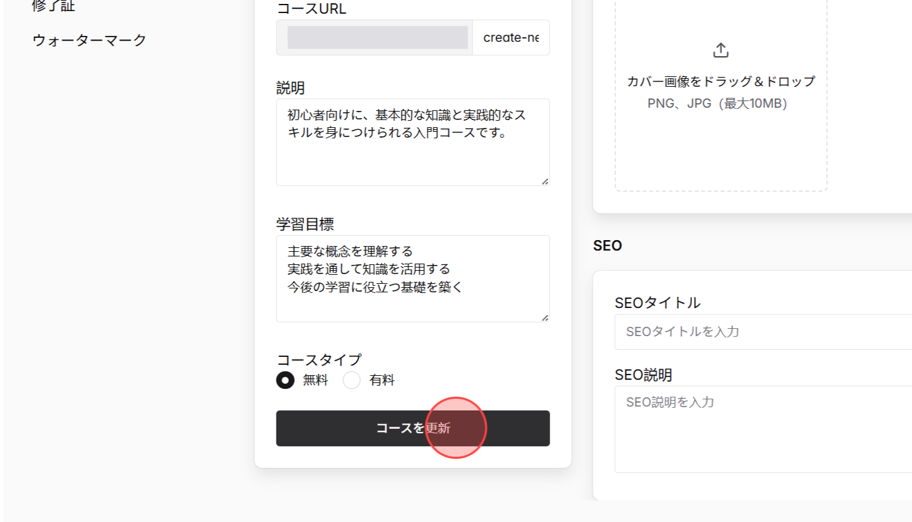Select the 無料 course type radio button
This screenshot has width=912, height=522.
[285, 380]
